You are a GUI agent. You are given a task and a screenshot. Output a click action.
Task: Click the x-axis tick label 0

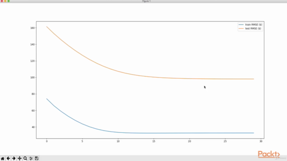point(47,141)
